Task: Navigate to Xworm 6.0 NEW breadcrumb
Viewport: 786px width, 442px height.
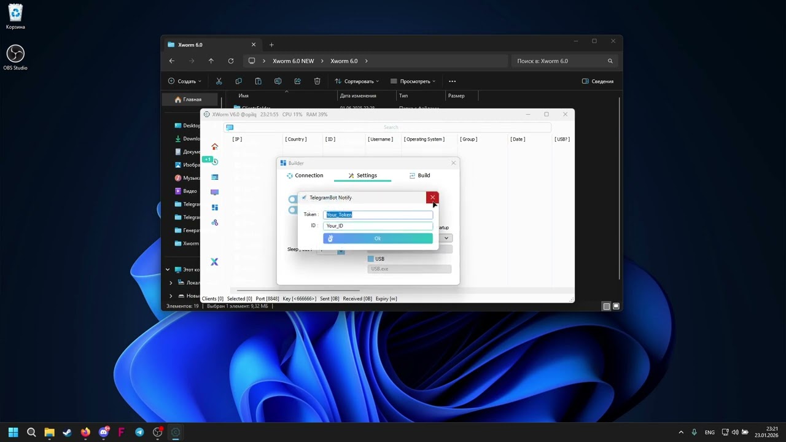Action: coord(294,61)
